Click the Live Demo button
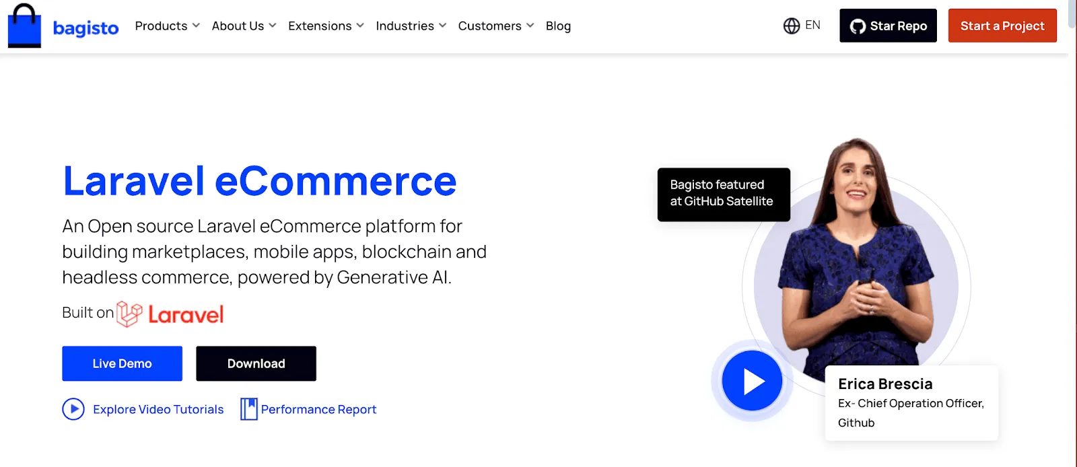The height and width of the screenshot is (467, 1077). [x=122, y=363]
